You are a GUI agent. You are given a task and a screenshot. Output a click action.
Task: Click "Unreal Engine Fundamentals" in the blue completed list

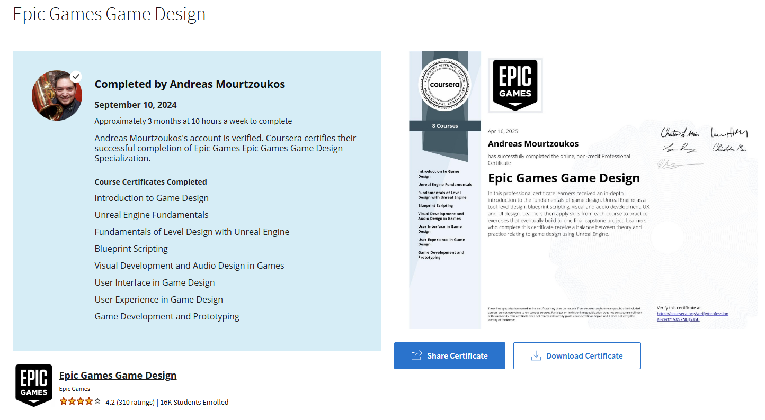(152, 215)
